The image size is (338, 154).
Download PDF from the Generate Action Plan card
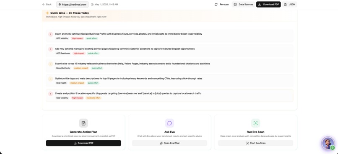pyautogui.click(x=83, y=143)
